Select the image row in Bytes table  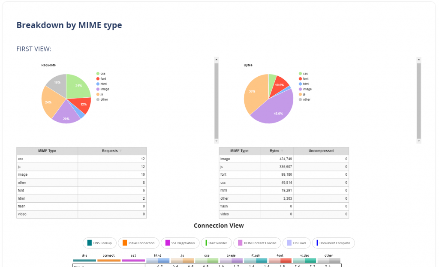click(283, 159)
